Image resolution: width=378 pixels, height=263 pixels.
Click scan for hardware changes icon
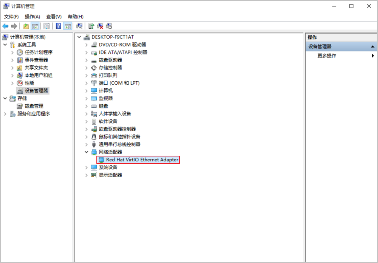pos(79,26)
